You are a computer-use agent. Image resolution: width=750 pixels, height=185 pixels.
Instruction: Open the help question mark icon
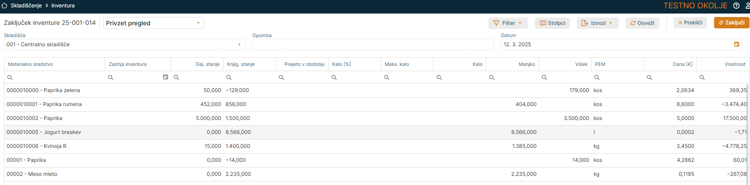click(x=736, y=6)
